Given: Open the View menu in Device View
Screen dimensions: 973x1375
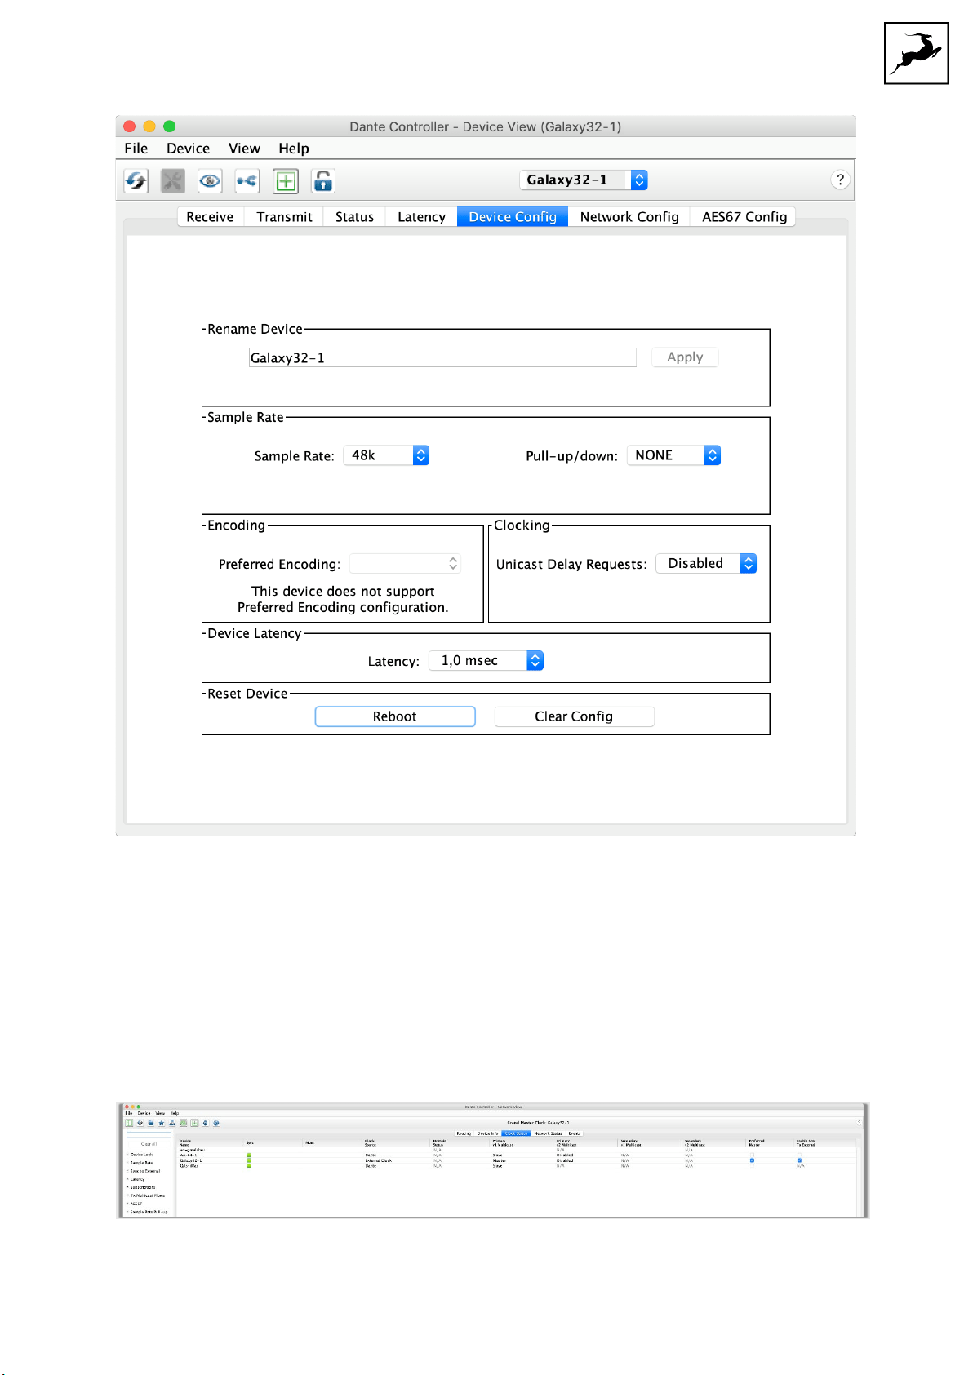Looking at the screenshot, I should point(244,149).
